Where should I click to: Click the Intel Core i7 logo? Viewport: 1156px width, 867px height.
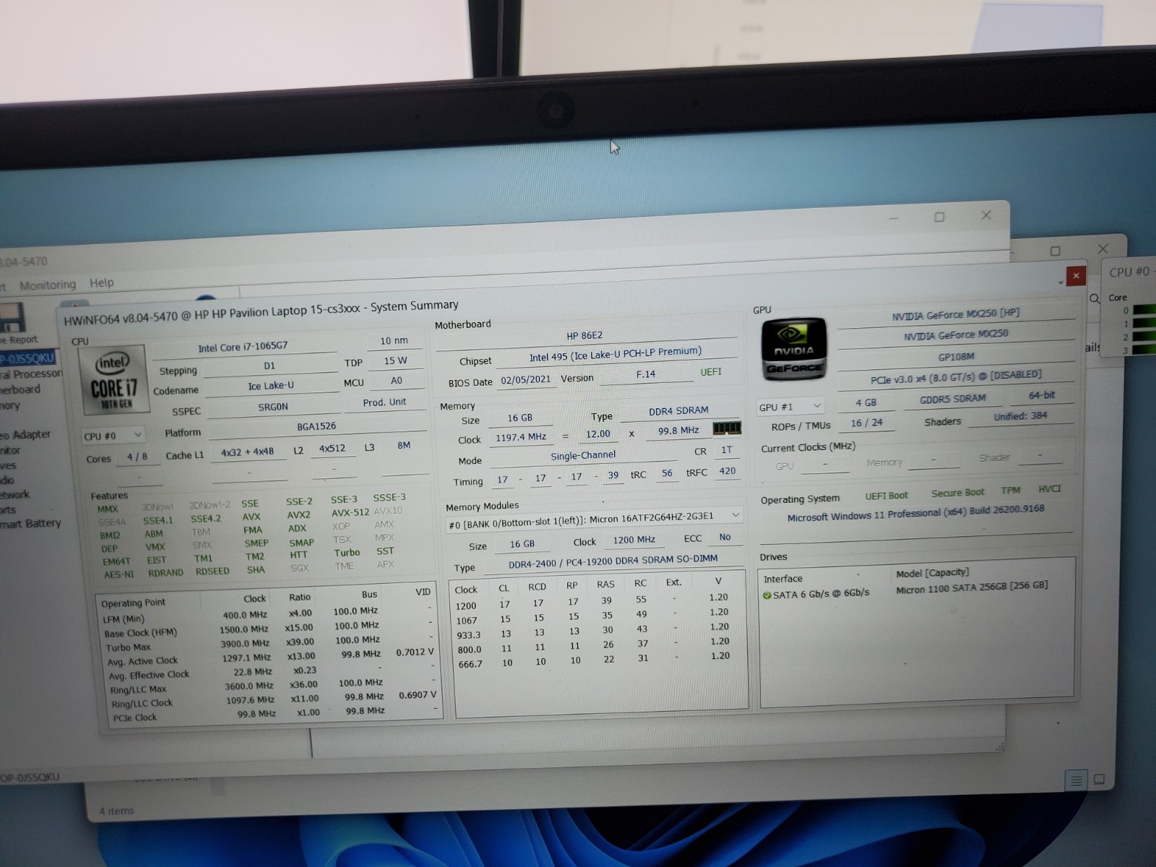click(x=113, y=381)
